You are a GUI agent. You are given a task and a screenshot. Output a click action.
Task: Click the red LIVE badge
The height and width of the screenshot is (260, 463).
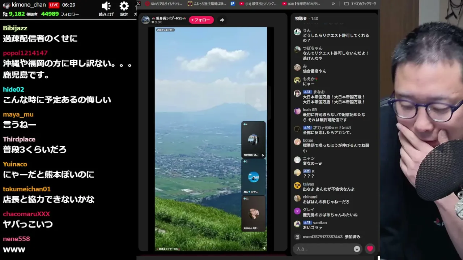pos(54,5)
